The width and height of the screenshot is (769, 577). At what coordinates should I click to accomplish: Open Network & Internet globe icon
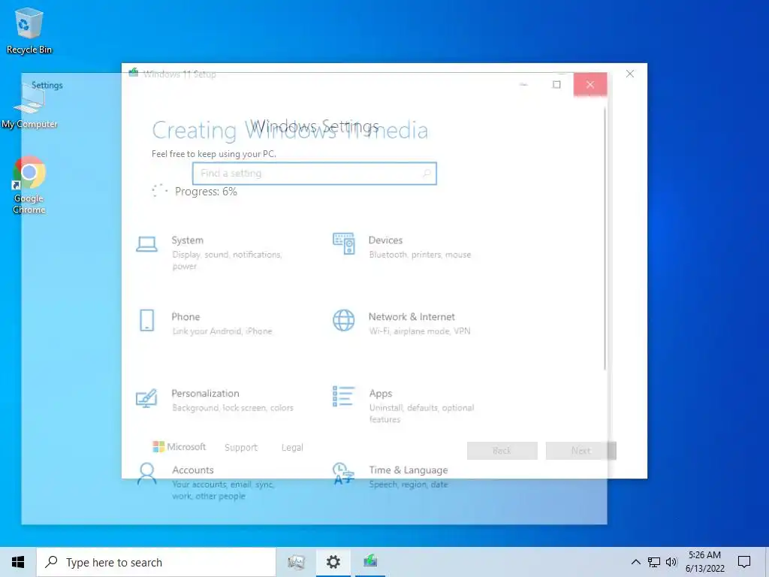[x=343, y=320]
